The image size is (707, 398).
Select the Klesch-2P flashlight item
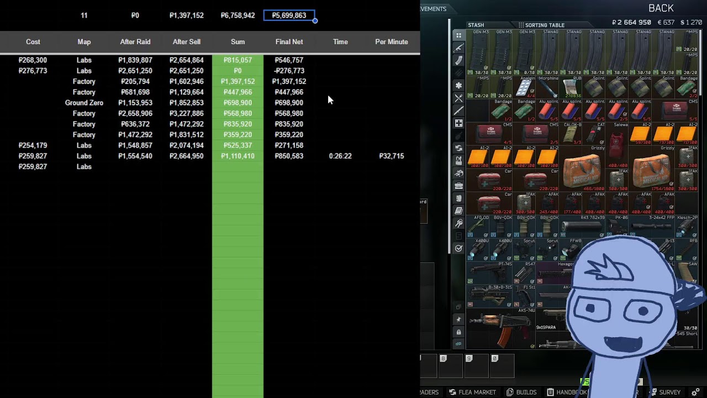[x=687, y=227]
